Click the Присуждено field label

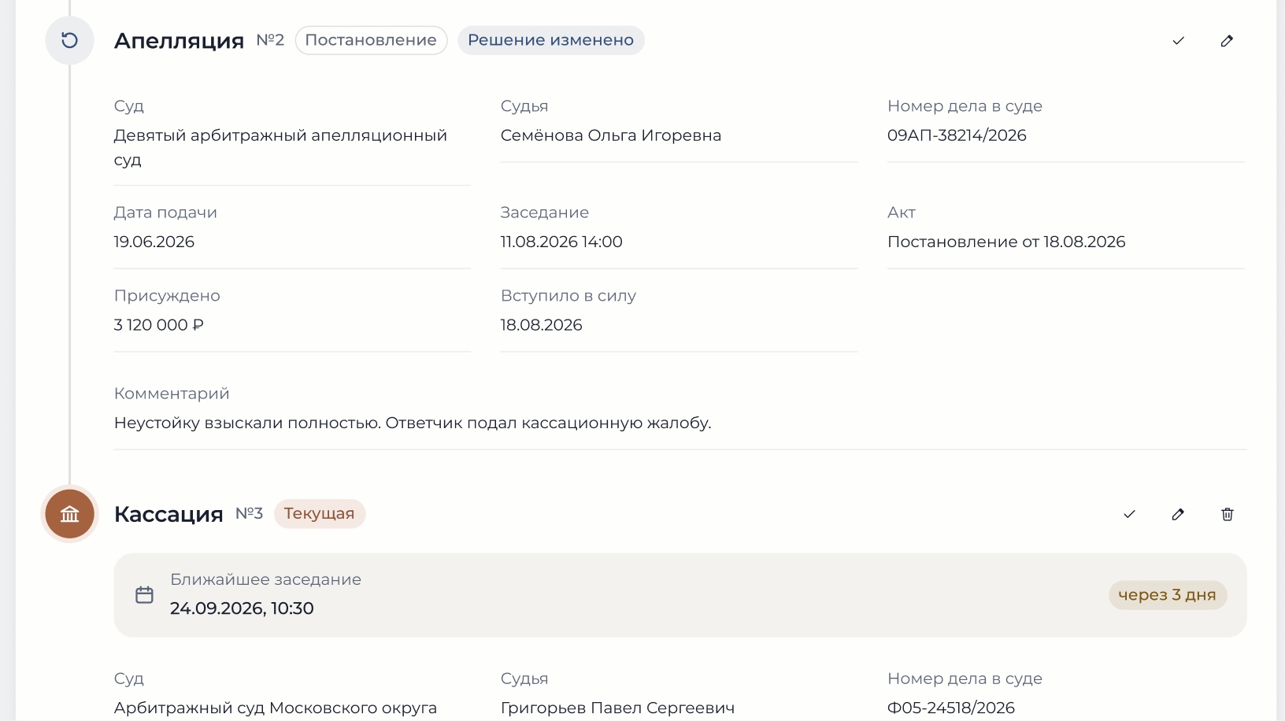click(167, 296)
